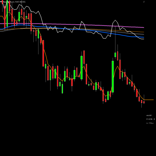Click the 44.60 price value
This screenshot has height=156, width=156.
(149, 115)
